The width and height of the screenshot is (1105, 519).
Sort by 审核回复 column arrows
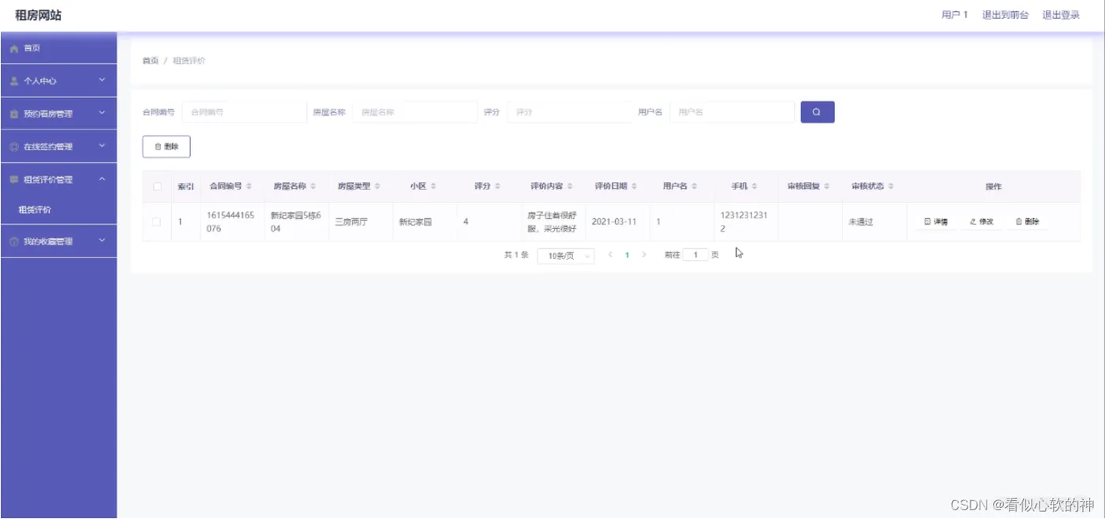[827, 187]
